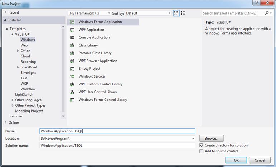
Task: Collapse the Templates tree node
Action: pos(7,29)
